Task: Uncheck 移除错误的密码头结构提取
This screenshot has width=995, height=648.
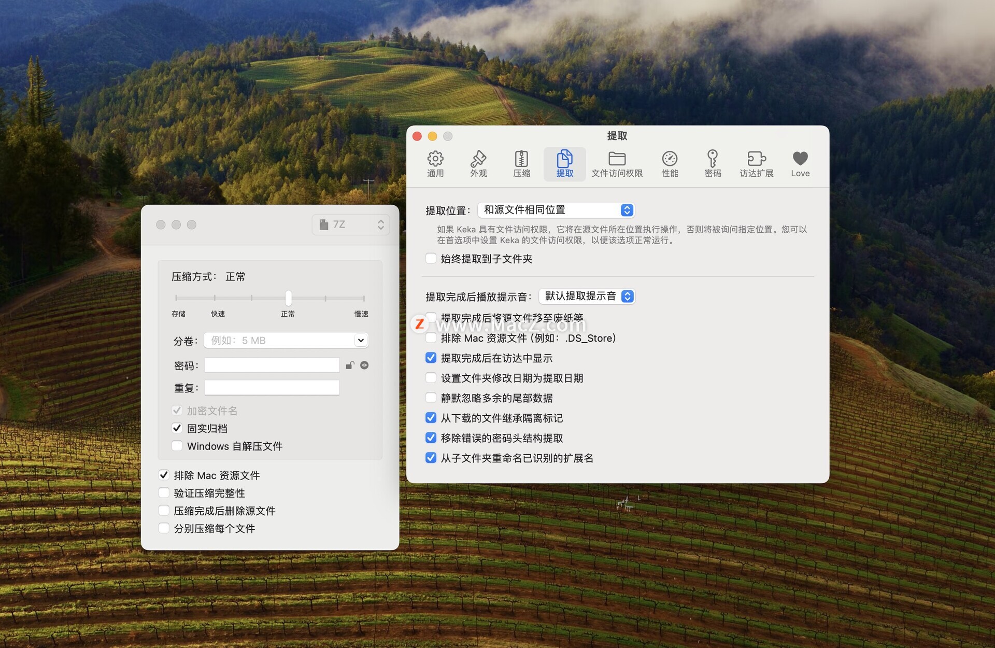Action: (431, 438)
